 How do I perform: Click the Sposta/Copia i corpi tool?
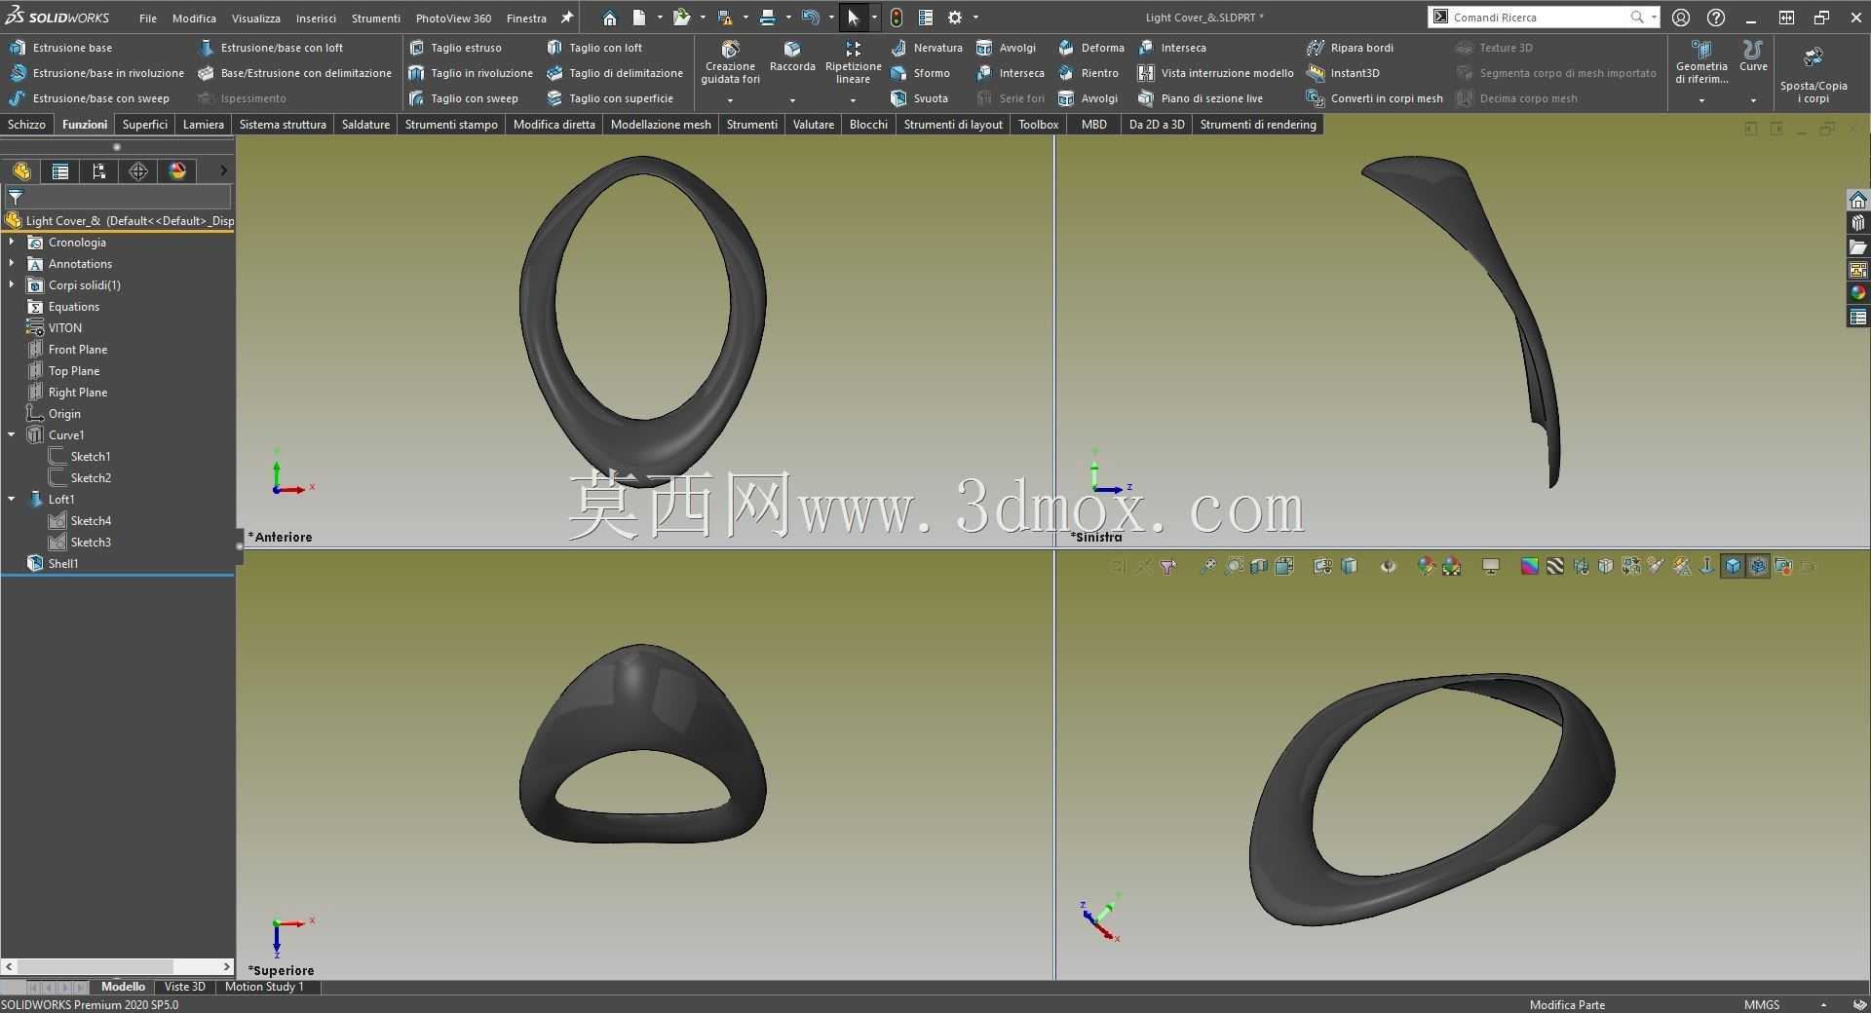pos(1813,76)
